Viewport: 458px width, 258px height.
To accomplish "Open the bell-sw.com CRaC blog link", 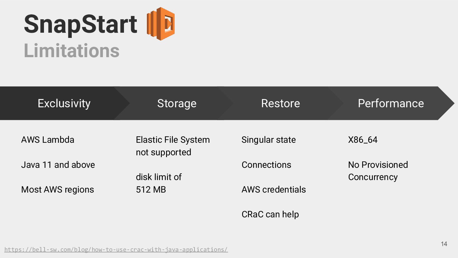I will pos(116,249).
